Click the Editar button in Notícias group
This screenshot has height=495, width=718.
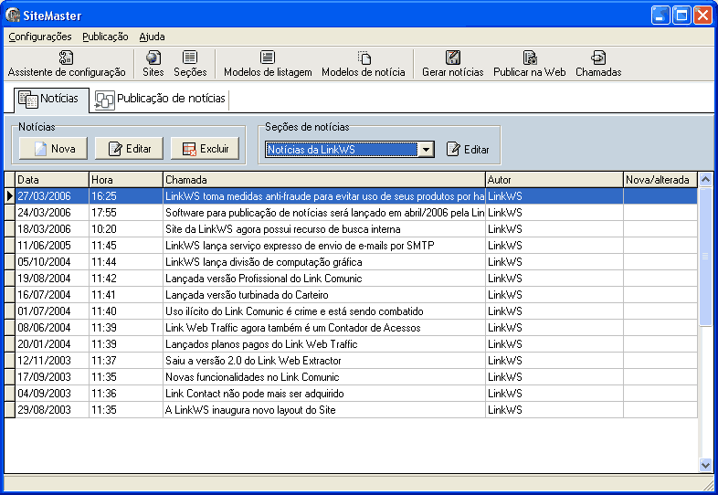point(129,149)
